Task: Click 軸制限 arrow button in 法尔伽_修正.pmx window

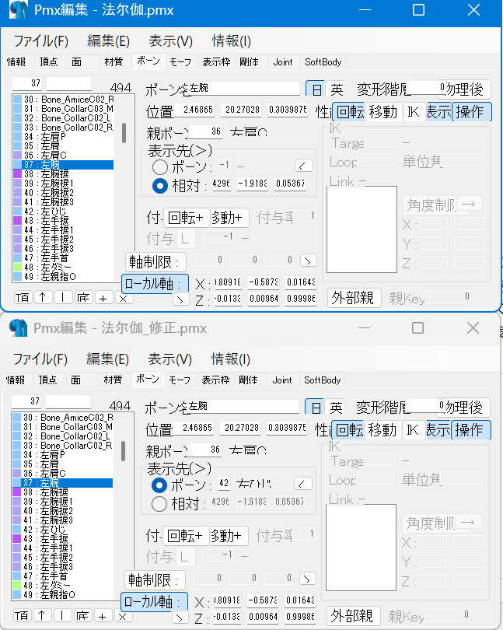Action: (x=307, y=579)
